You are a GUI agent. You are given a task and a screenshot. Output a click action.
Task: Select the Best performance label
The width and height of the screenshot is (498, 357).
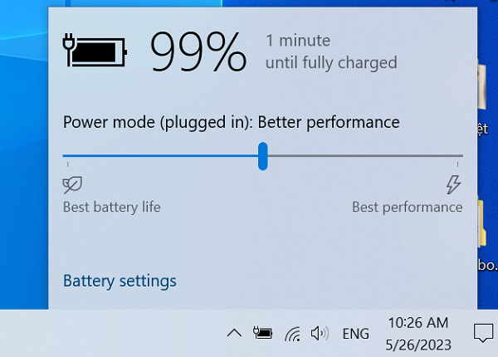408,207
